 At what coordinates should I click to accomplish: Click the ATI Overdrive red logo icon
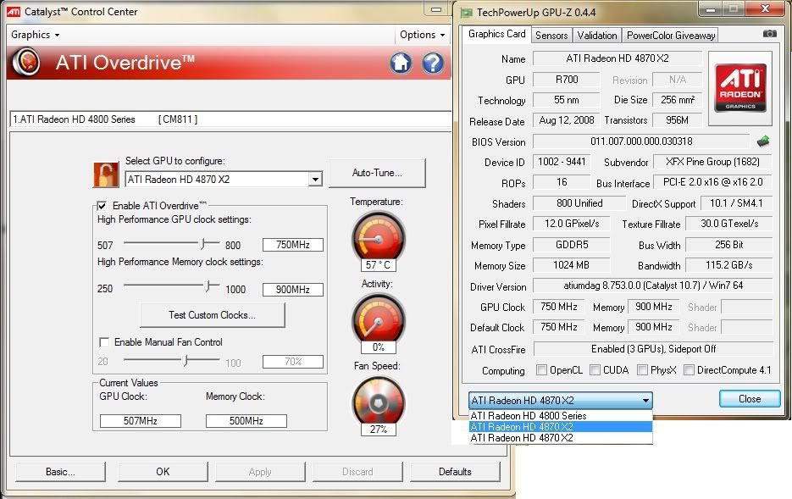(28, 63)
